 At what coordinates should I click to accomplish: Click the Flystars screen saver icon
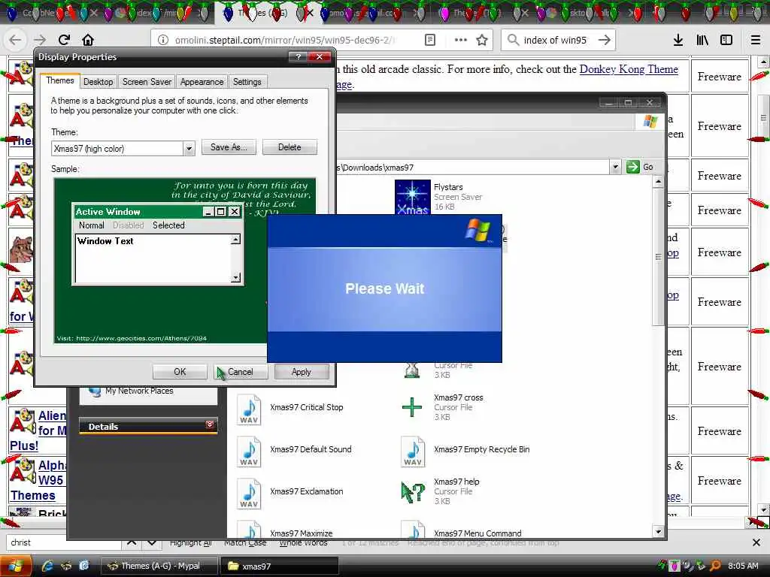click(x=413, y=197)
